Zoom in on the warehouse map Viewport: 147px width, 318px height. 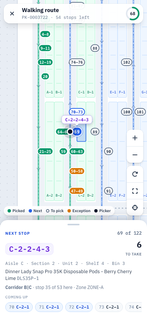[135, 138]
